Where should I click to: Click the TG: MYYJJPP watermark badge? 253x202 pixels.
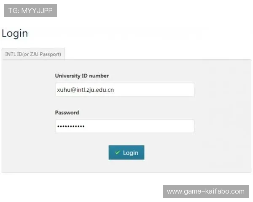coord(30,11)
